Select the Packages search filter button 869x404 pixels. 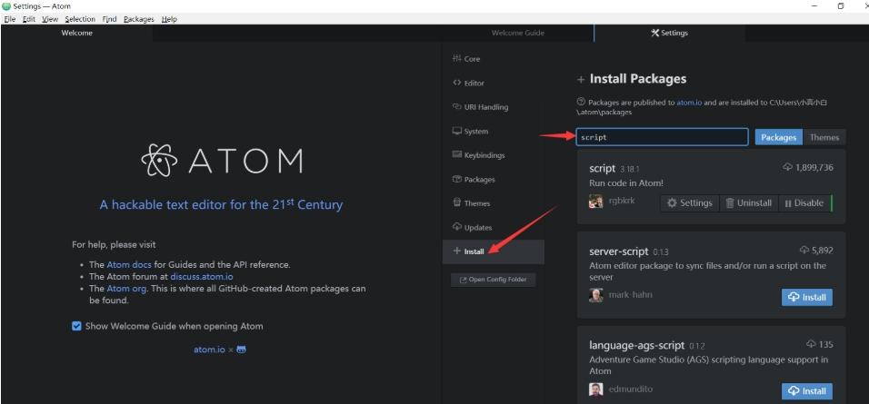coord(779,138)
